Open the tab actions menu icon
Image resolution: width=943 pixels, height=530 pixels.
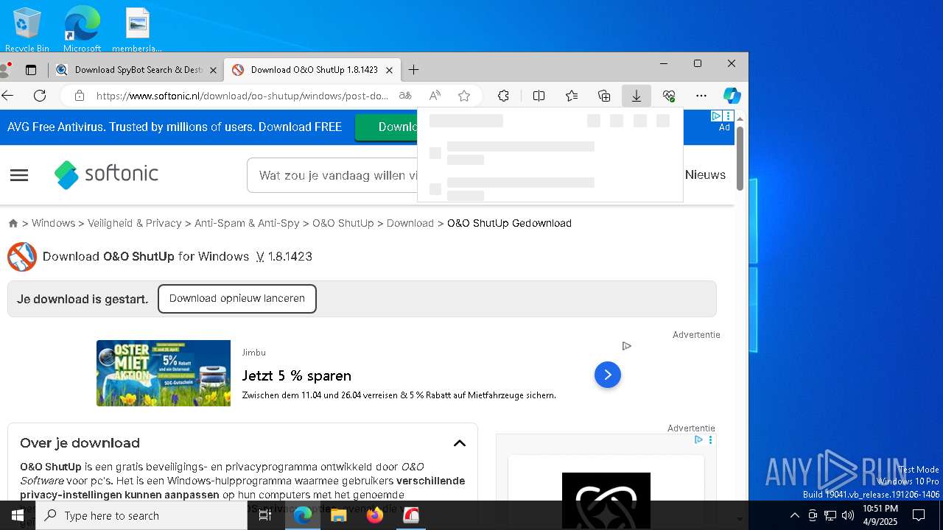point(31,70)
